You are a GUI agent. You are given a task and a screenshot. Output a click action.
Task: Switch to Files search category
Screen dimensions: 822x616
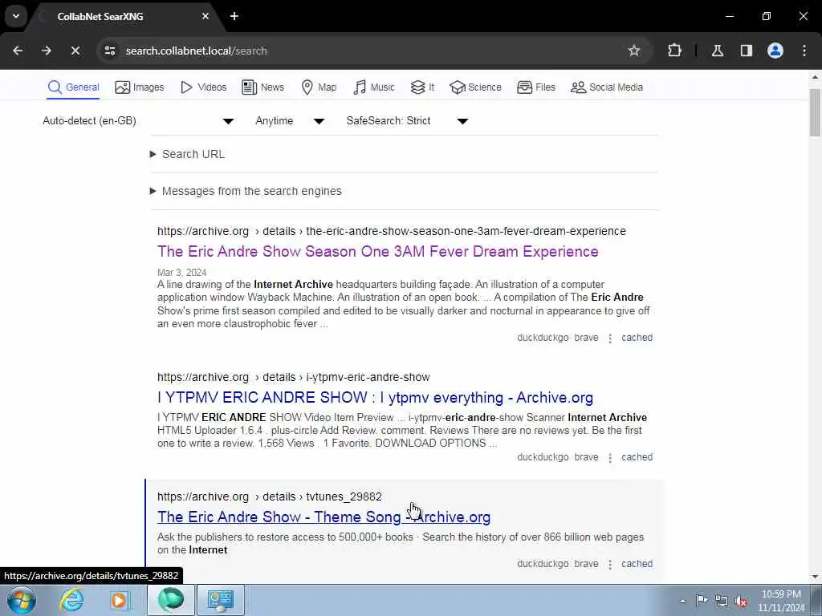(x=535, y=87)
